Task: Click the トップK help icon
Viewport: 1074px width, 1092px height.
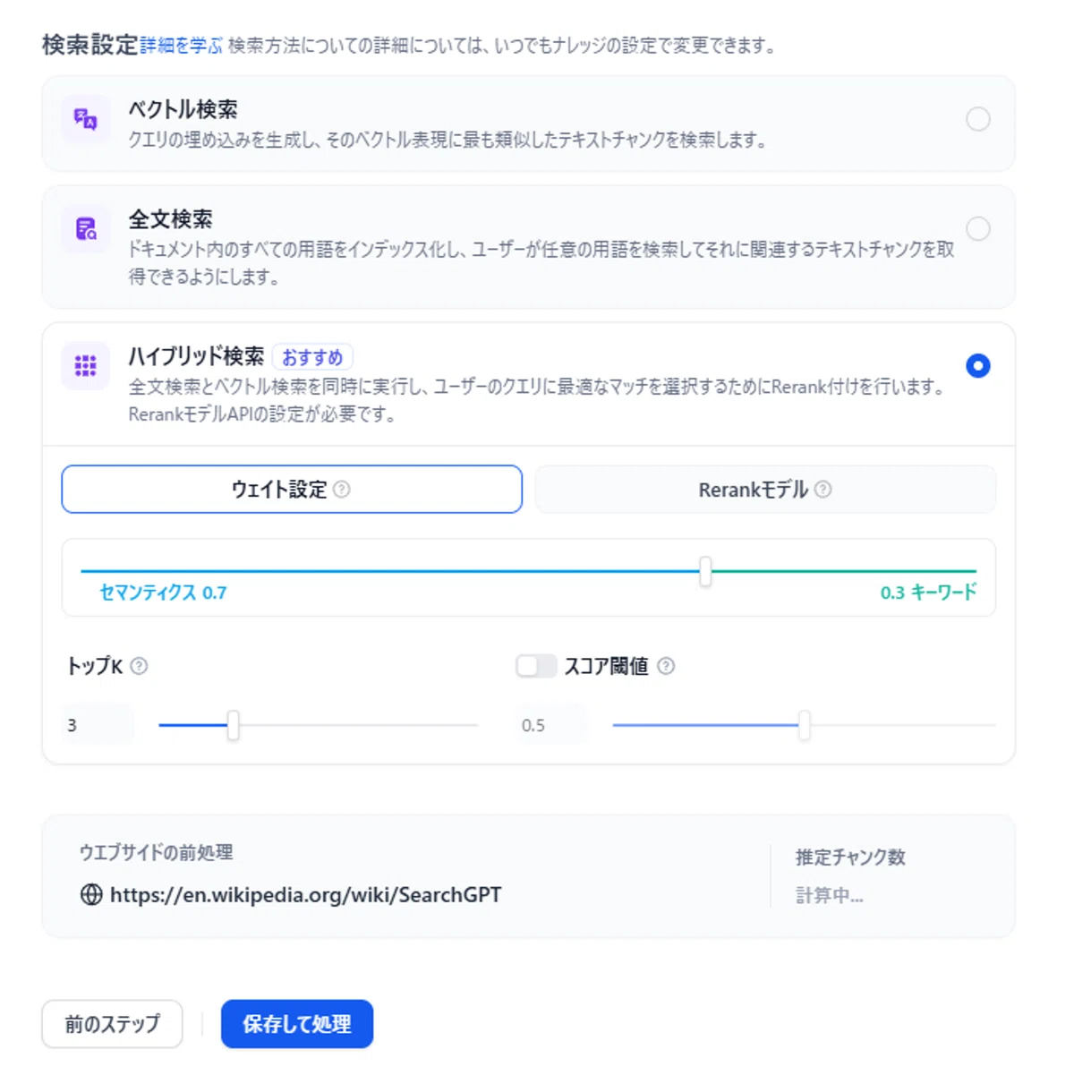Action: [139, 666]
